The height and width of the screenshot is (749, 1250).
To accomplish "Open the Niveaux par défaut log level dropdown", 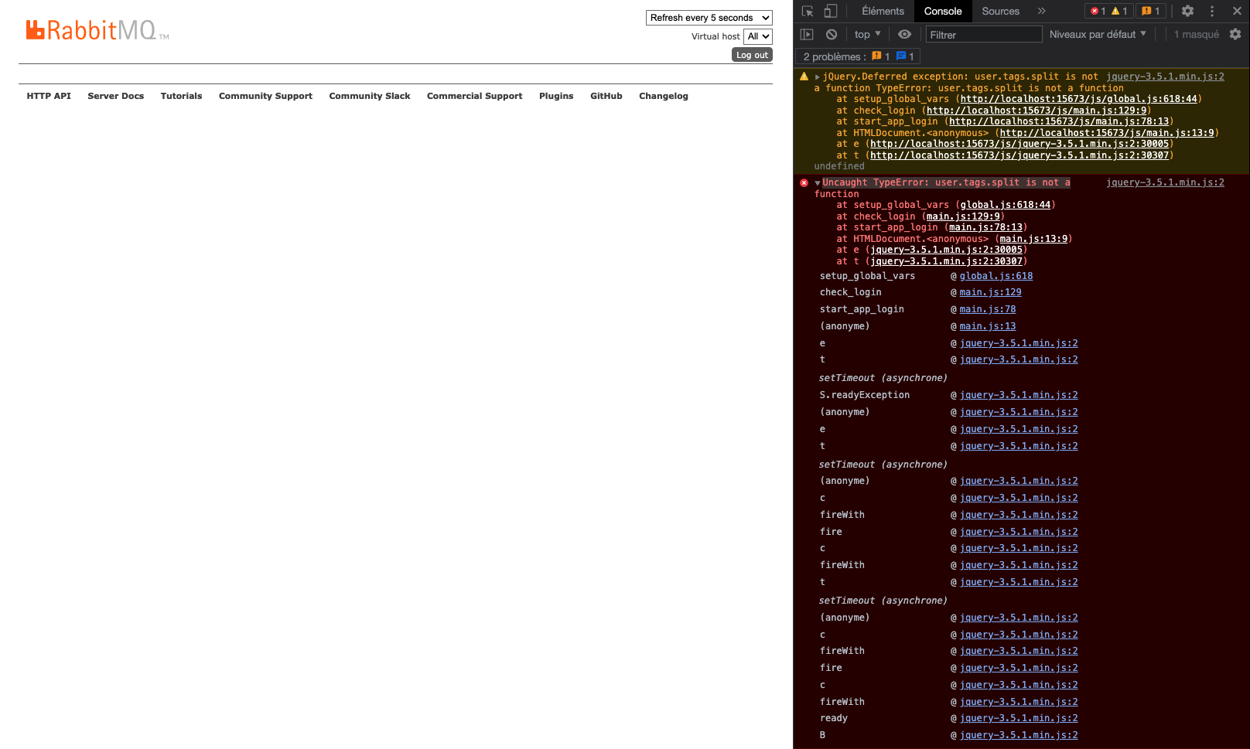I will click(1097, 34).
